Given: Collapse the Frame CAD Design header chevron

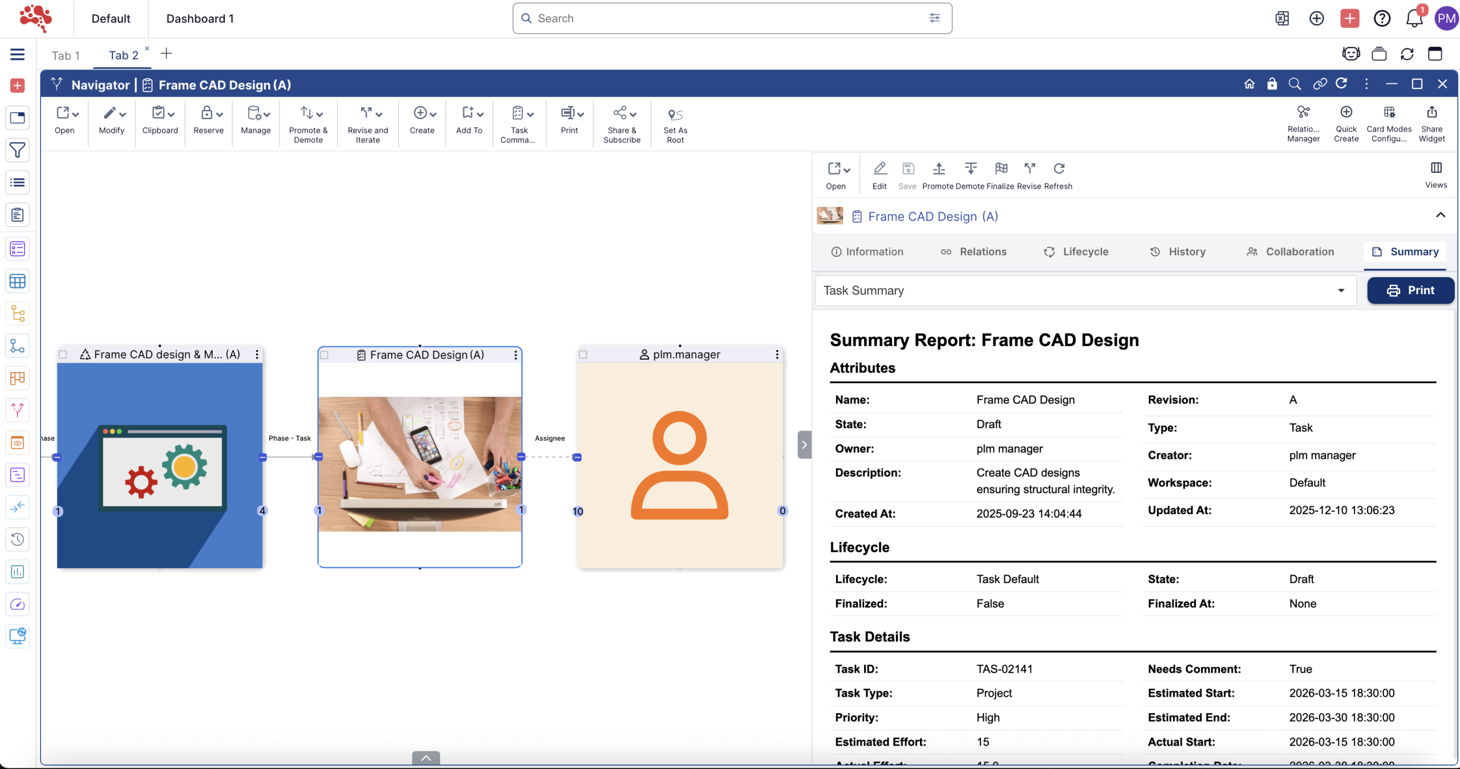Looking at the screenshot, I should coord(1440,215).
